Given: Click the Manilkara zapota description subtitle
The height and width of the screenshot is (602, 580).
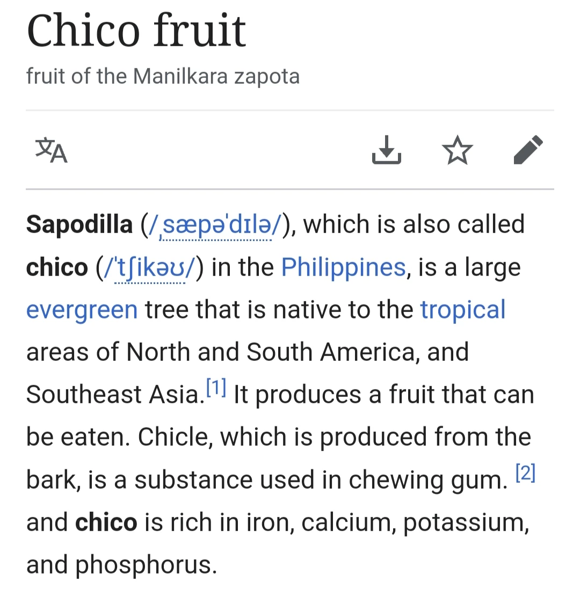Looking at the screenshot, I should tap(163, 76).
